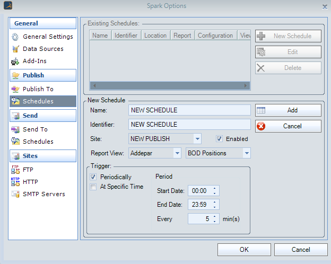Image resolution: width=331 pixels, height=264 pixels.
Task: Click the Configuration column header
Action: [x=216, y=36]
